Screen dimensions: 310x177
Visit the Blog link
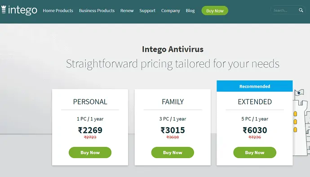tap(190, 11)
